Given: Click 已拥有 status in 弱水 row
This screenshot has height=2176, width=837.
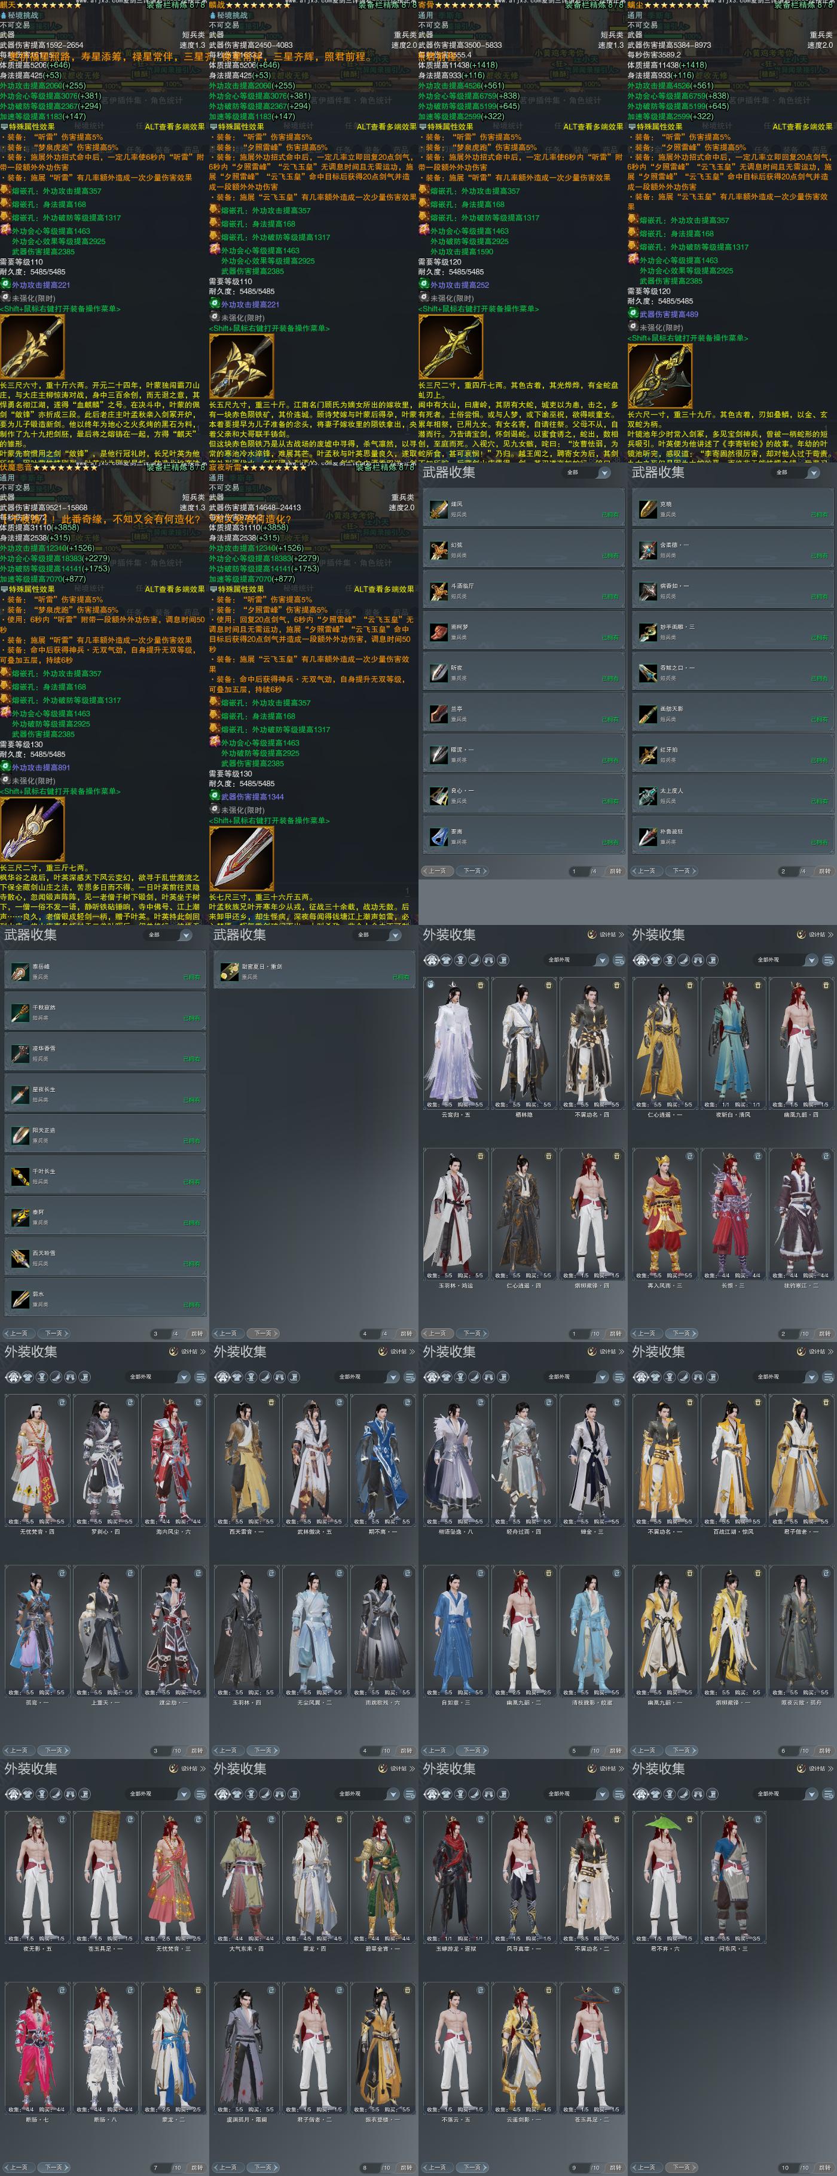Looking at the screenshot, I should pyautogui.click(x=191, y=1304).
